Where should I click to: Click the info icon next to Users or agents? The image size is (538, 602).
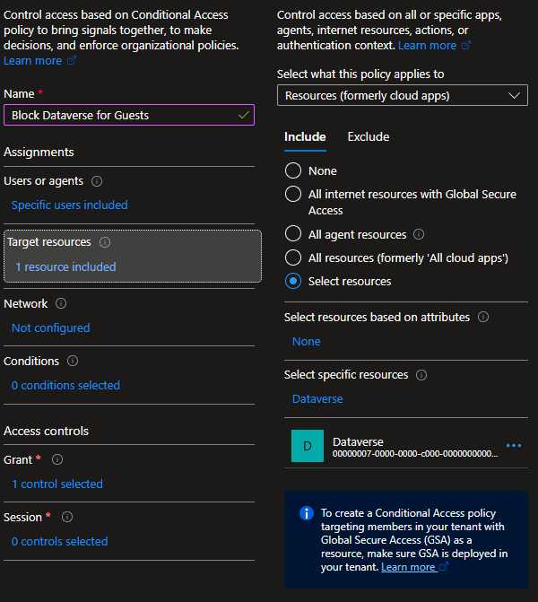tap(97, 181)
